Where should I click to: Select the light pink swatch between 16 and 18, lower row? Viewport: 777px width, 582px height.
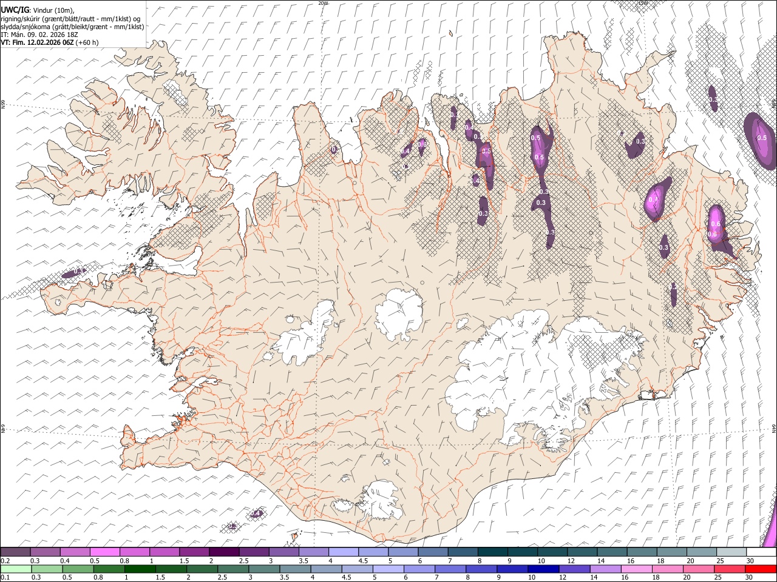(x=636, y=569)
